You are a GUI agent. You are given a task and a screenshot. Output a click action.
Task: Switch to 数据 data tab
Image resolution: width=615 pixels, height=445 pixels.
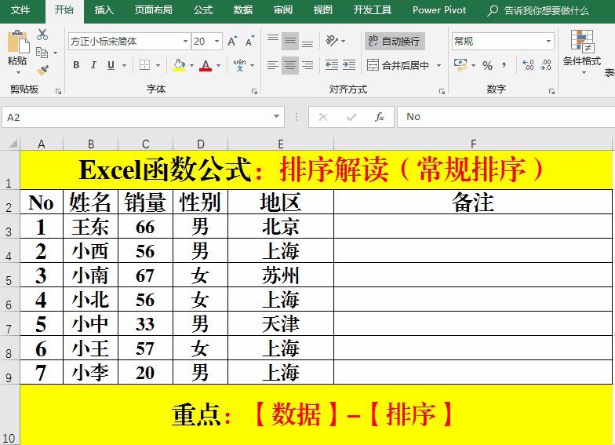point(243,10)
